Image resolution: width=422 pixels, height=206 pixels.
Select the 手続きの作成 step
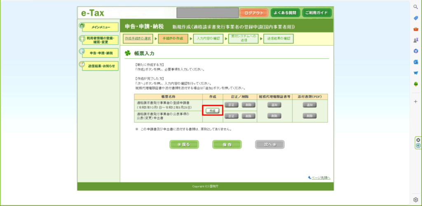pos(173,38)
